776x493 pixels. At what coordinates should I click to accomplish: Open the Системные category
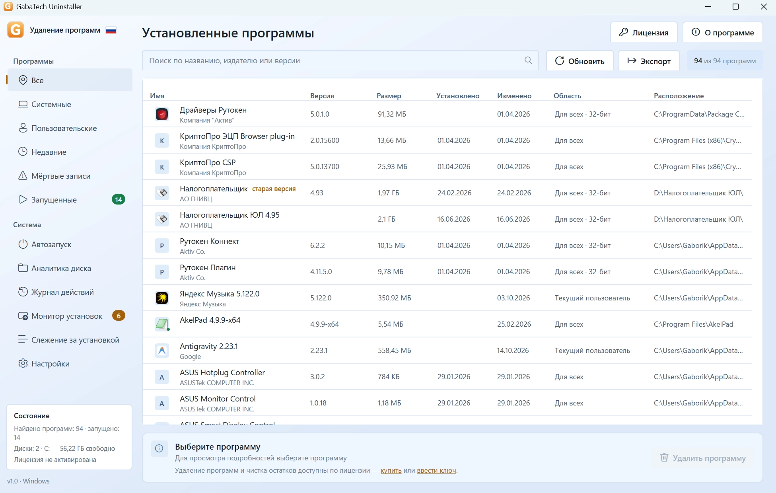pos(70,104)
